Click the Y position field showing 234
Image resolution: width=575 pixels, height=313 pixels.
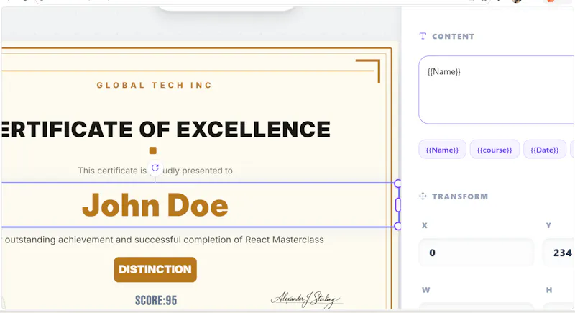click(558, 253)
